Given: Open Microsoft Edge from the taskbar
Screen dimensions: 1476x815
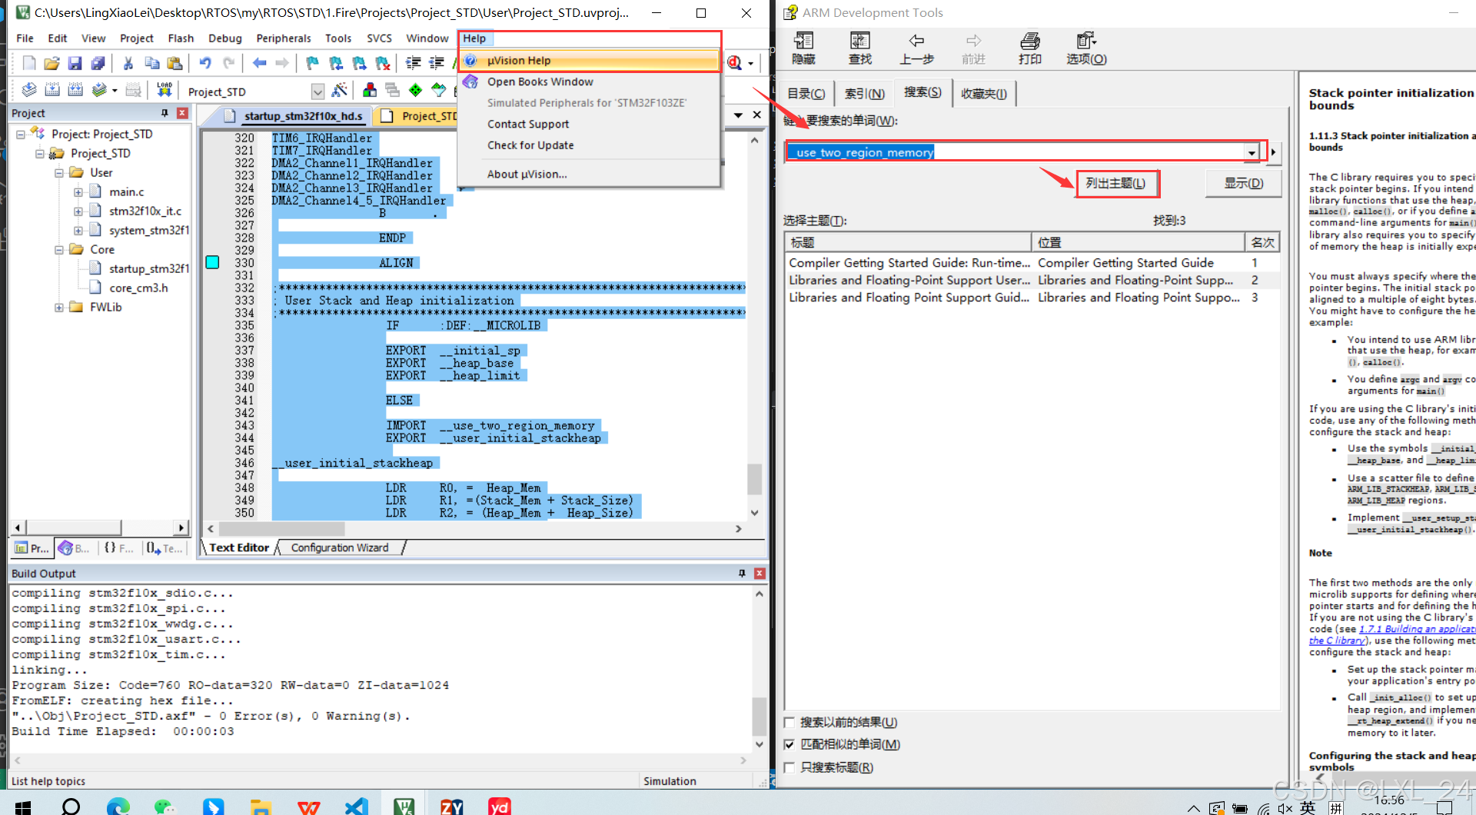Looking at the screenshot, I should click(118, 807).
